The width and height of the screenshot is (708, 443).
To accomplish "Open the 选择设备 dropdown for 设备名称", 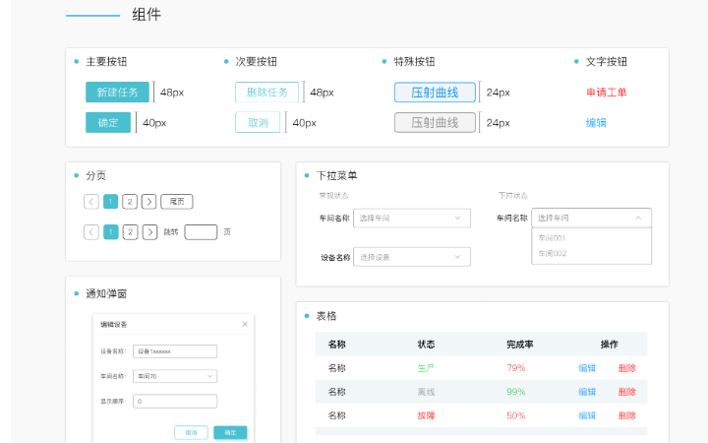I will coord(412,257).
